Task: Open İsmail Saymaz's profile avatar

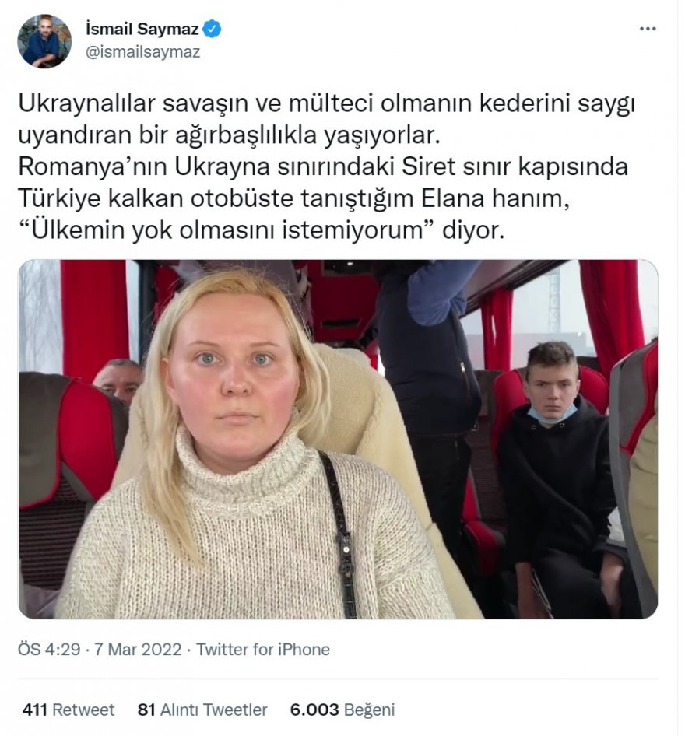Action: pos(44,40)
